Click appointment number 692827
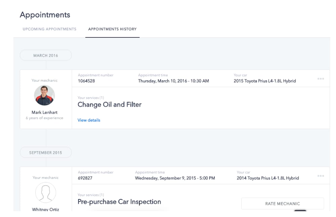The image size is (336, 217). tap(85, 178)
